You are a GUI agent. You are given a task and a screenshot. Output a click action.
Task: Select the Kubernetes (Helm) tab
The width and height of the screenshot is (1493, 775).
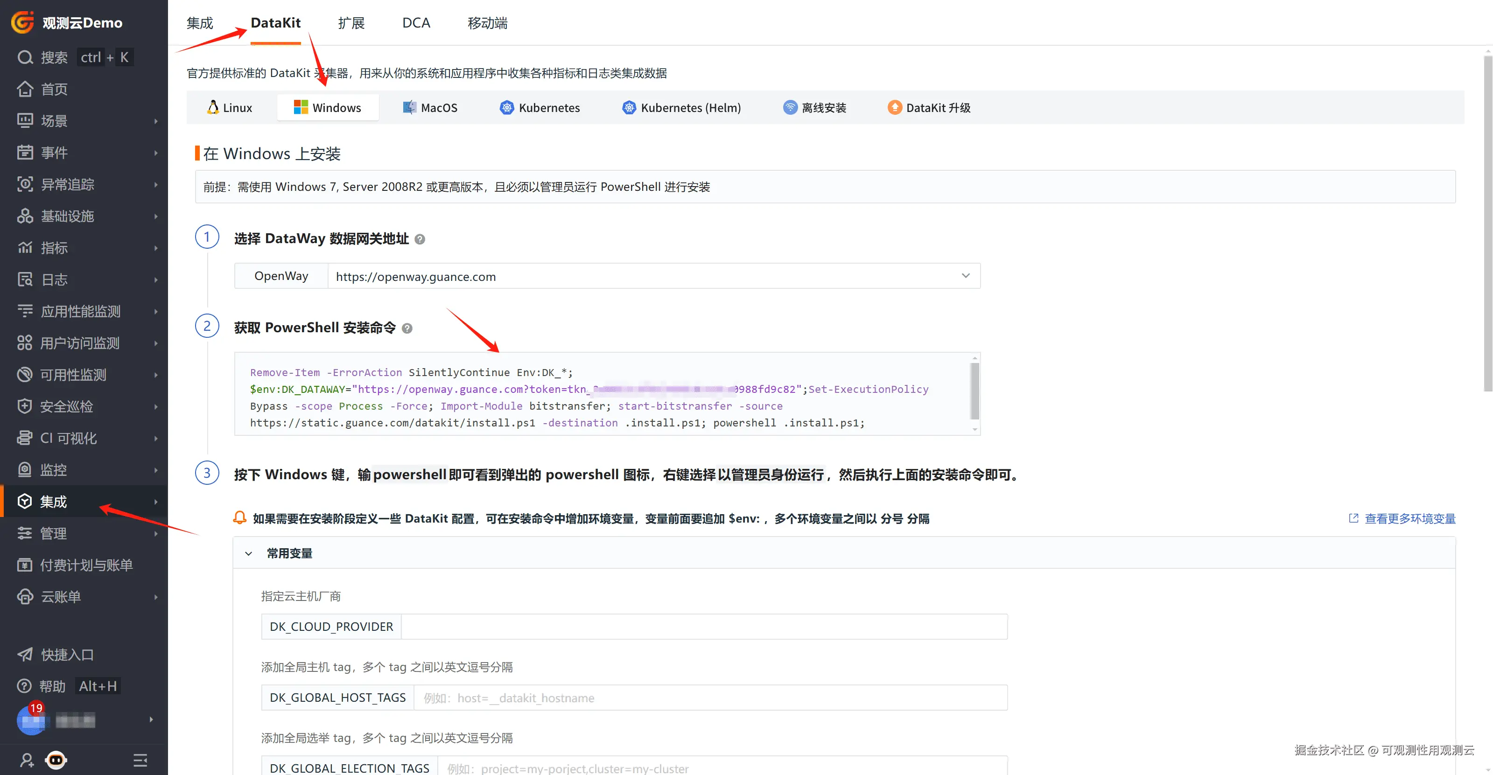(x=681, y=108)
